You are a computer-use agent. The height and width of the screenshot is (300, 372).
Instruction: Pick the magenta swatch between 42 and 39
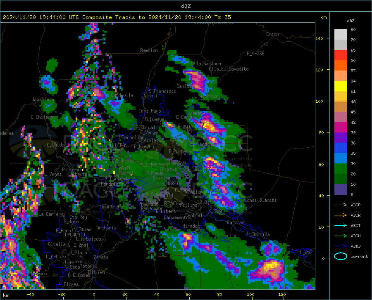pos(341,128)
